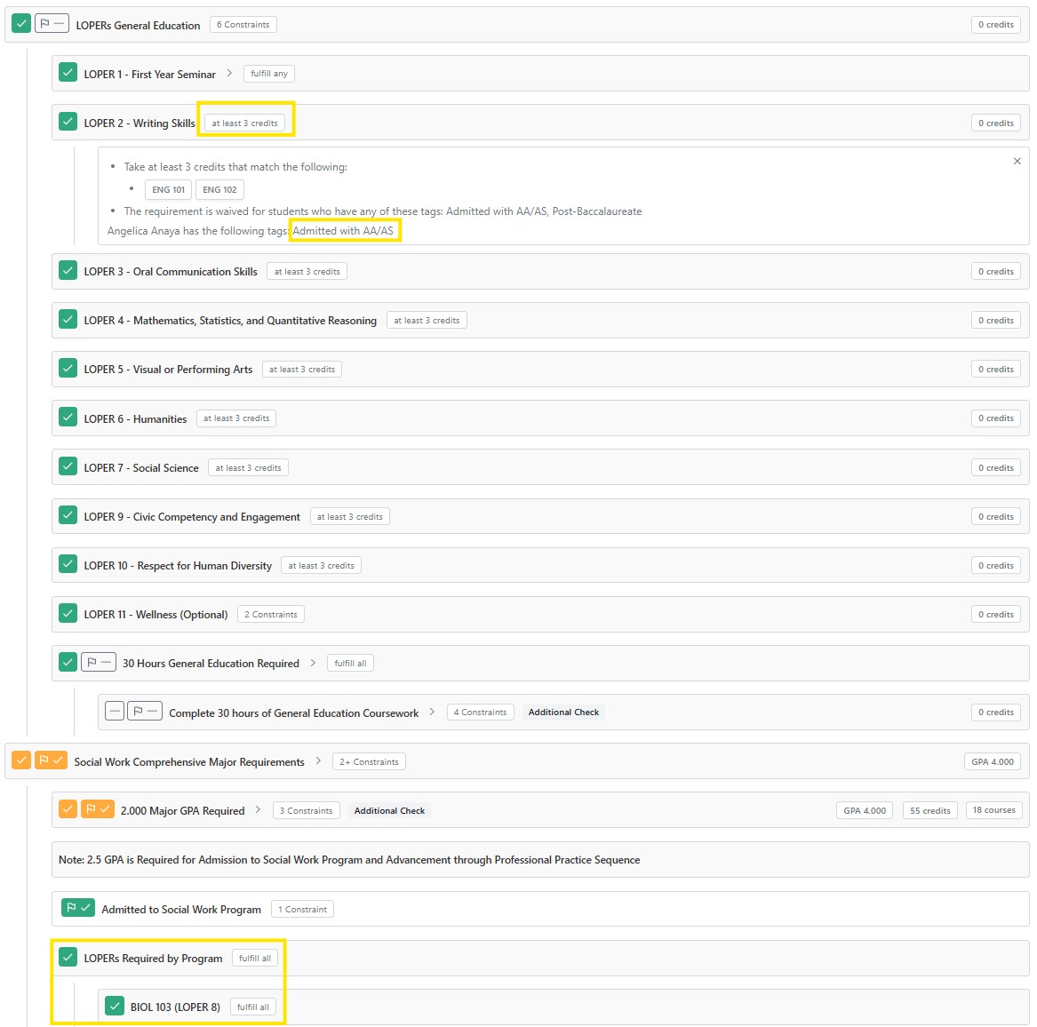Click 18 courses badge on Major GPA row
The height and width of the screenshot is (1027, 1037).
pos(994,810)
